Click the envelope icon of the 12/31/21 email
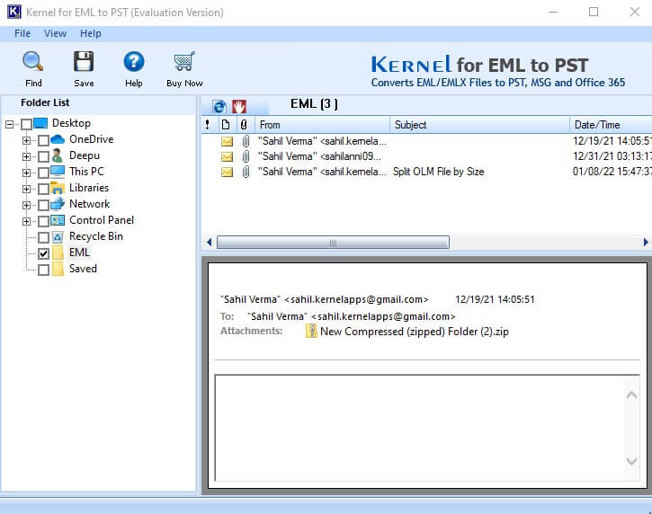This screenshot has width=652, height=514. point(227,156)
